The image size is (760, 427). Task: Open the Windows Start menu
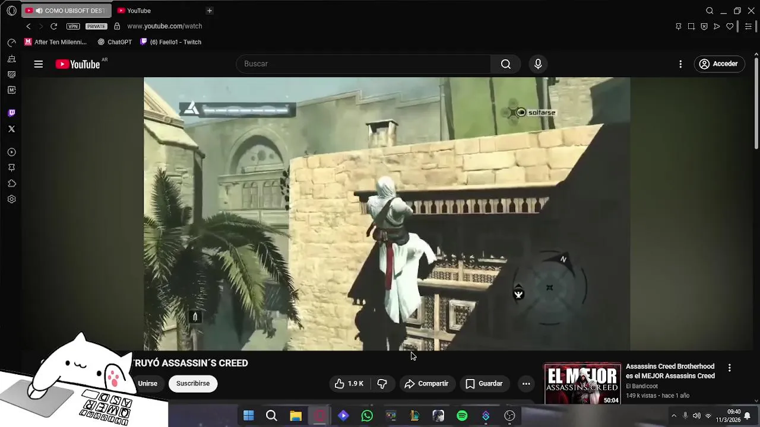[248, 416]
